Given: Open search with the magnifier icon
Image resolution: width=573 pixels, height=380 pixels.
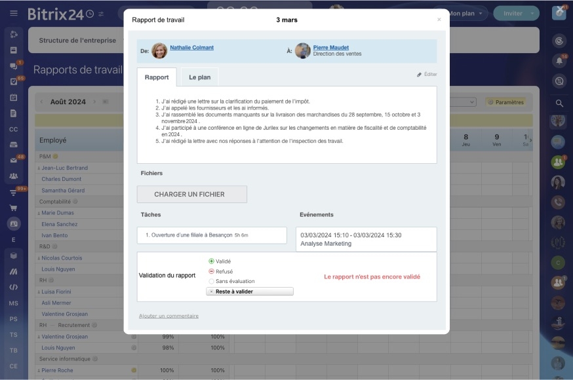Looking at the screenshot, I should coord(559,104).
